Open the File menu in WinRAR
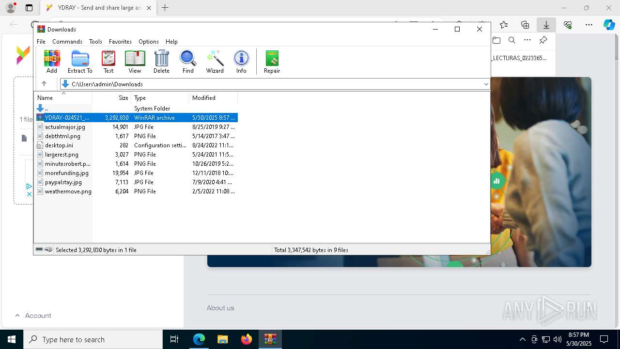620x349 pixels. (x=41, y=42)
